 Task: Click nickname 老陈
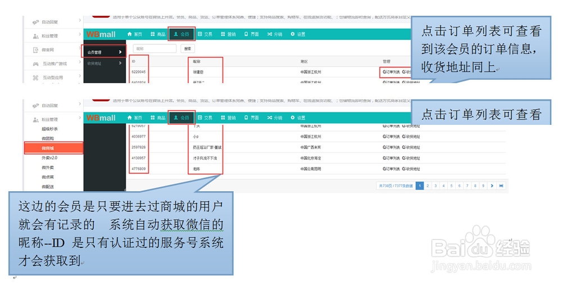[196, 169]
